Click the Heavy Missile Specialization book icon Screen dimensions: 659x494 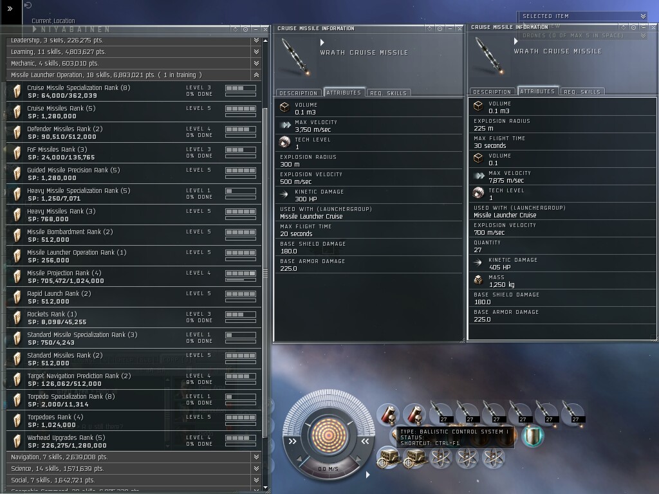coord(17,194)
